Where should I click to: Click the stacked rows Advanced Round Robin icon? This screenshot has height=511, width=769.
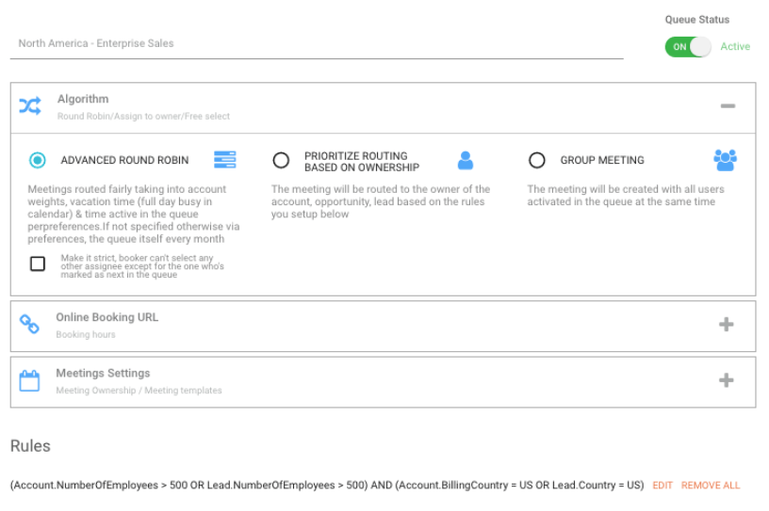(x=225, y=160)
